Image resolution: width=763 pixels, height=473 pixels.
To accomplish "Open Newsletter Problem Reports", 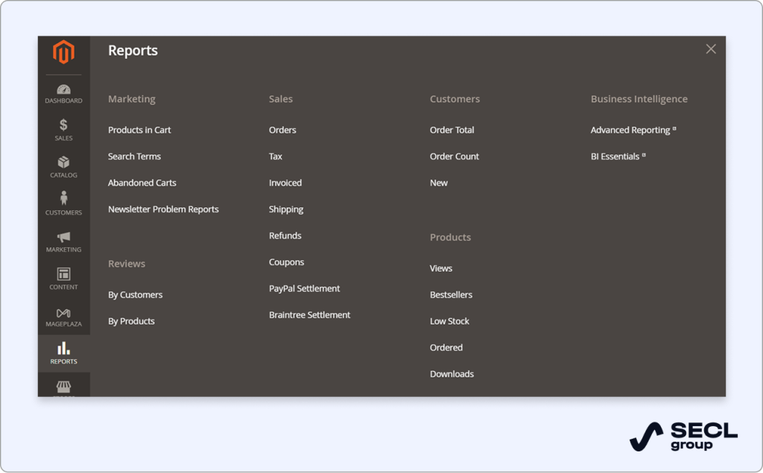I will click(x=163, y=209).
